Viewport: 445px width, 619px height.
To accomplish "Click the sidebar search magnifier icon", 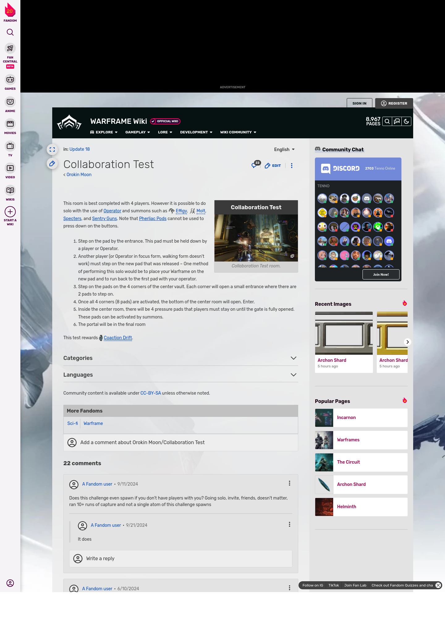I will tap(10, 32).
